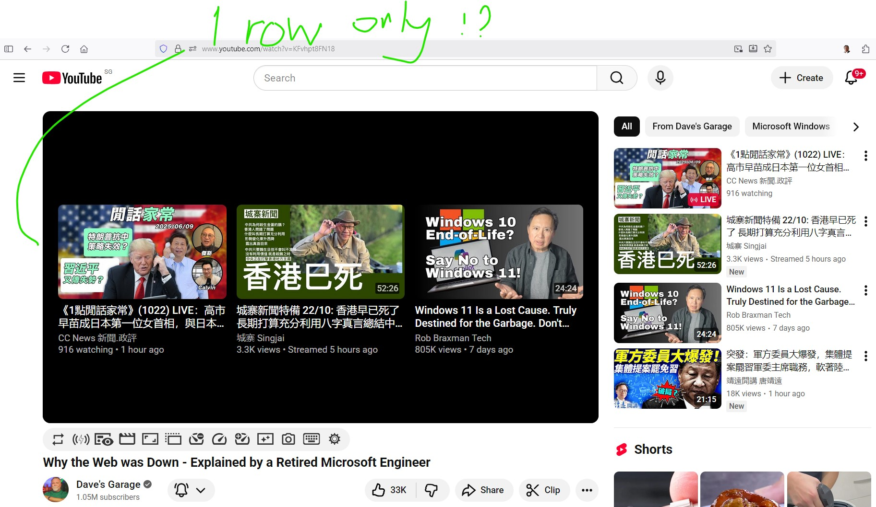Open the notifications bell with 9+ badge

coord(852,78)
